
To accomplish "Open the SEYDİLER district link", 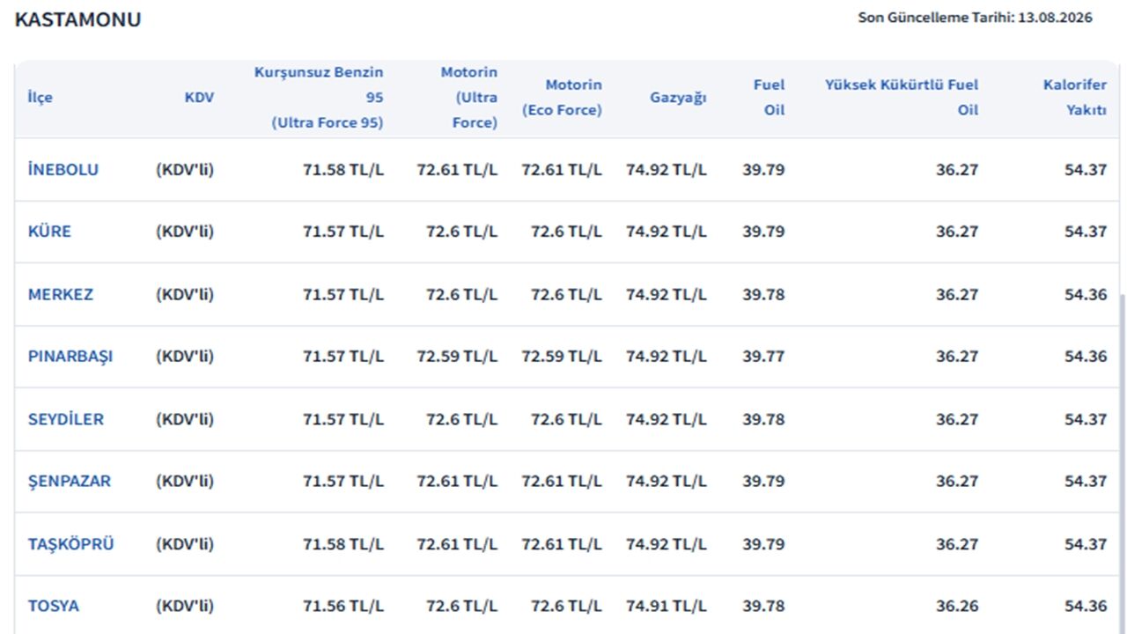I will click(66, 419).
